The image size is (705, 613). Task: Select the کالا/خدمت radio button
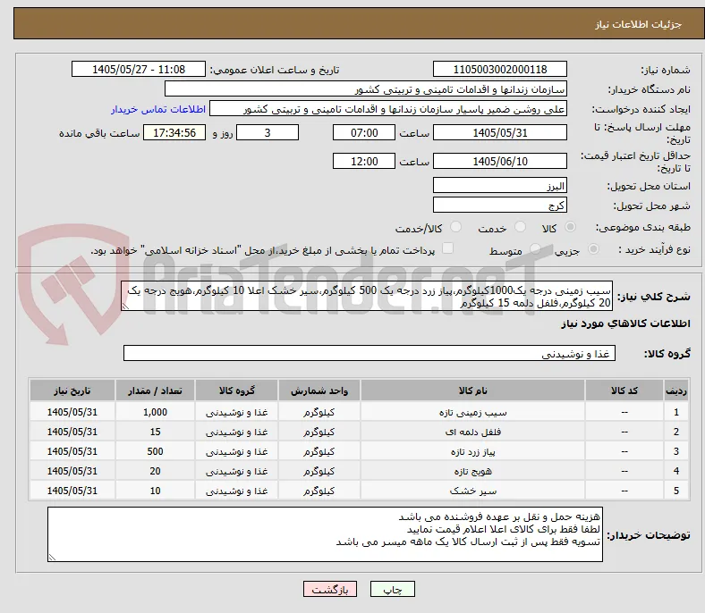click(456, 227)
